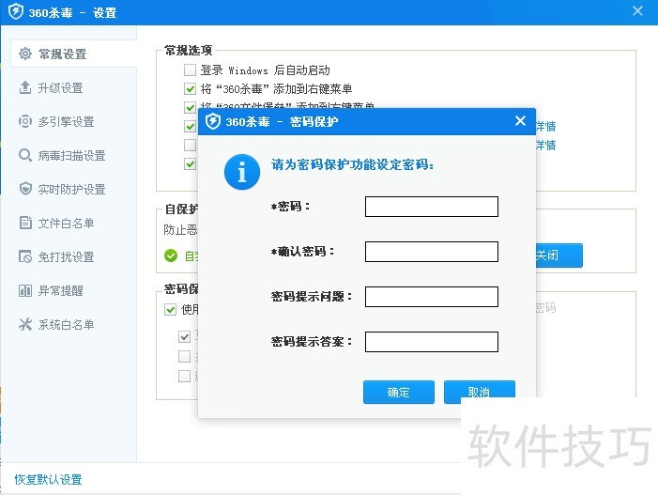Select 系统白名单 in the sidebar
The image size is (658, 495).
point(66,325)
